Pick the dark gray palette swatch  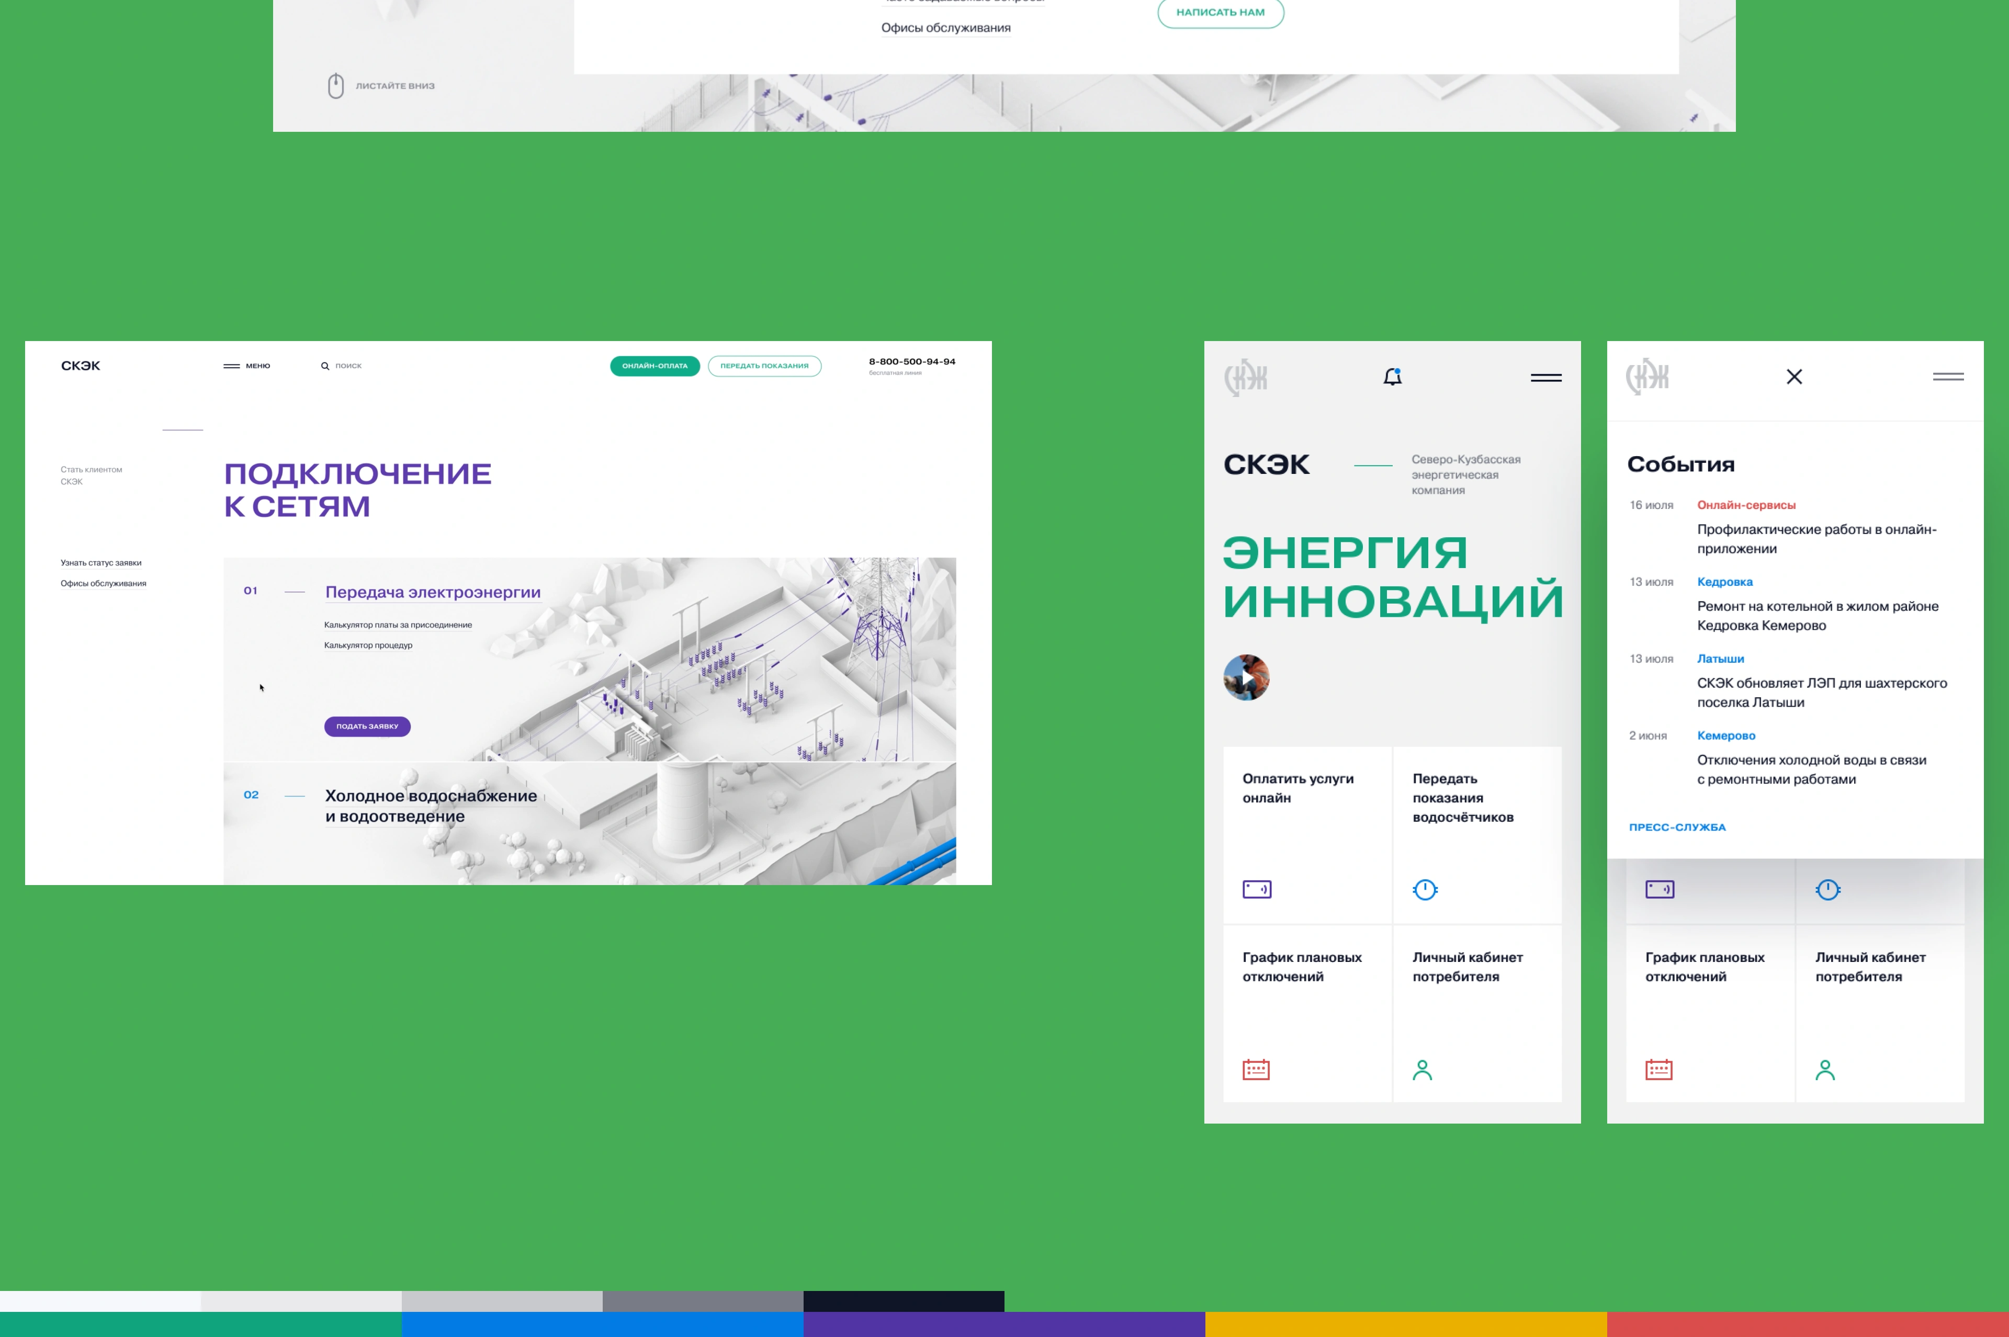(x=703, y=1301)
